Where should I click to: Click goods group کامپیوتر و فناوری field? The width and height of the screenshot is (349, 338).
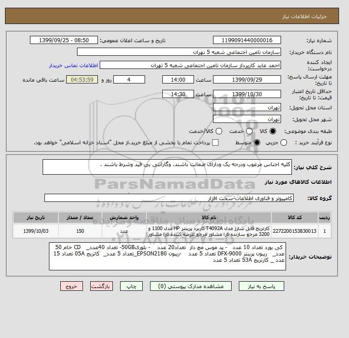click(x=169, y=198)
